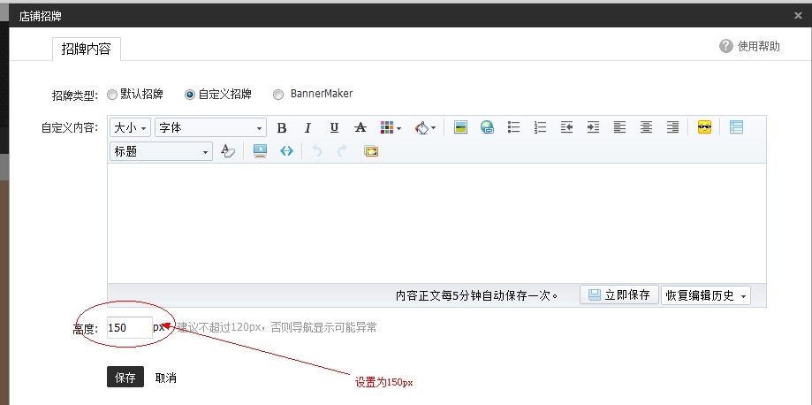Insert an image into the editor
The width and height of the screenshot is (812, 405).
460,127
